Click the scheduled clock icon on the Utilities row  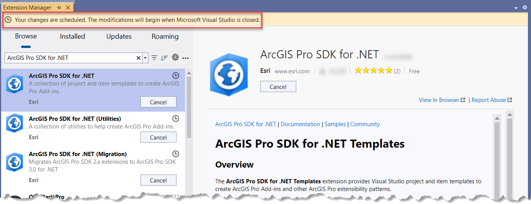click(176, 118)
